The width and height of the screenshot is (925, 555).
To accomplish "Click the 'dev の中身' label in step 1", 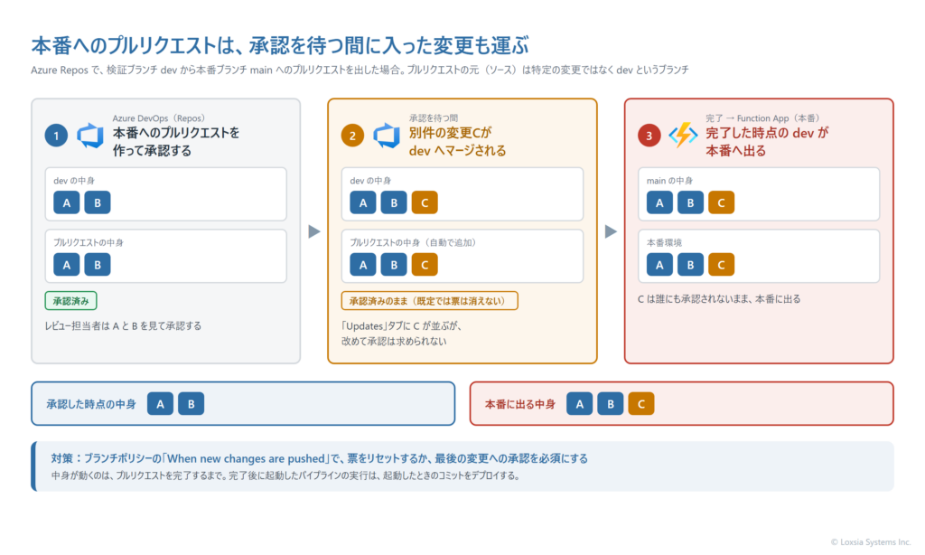I will point(74,181).
